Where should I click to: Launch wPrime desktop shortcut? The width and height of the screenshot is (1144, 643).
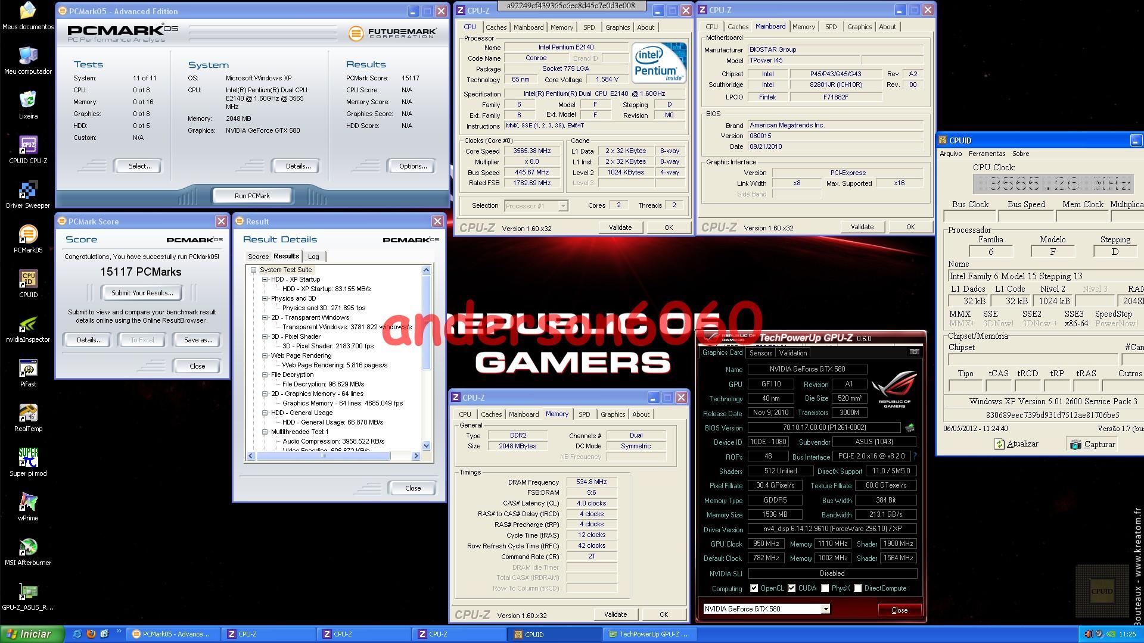(28, 507)
